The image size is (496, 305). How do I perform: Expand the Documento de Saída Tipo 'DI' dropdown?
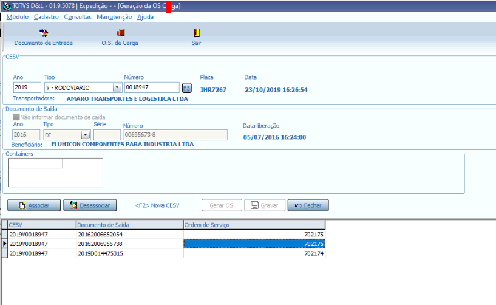(86, 135)
